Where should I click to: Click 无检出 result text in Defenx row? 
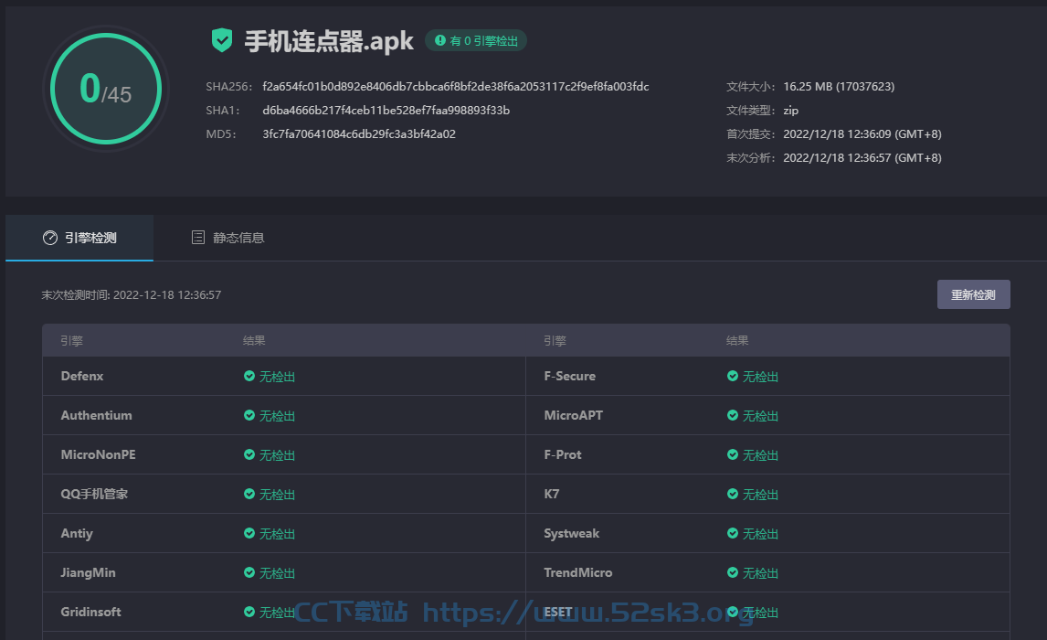277,377
